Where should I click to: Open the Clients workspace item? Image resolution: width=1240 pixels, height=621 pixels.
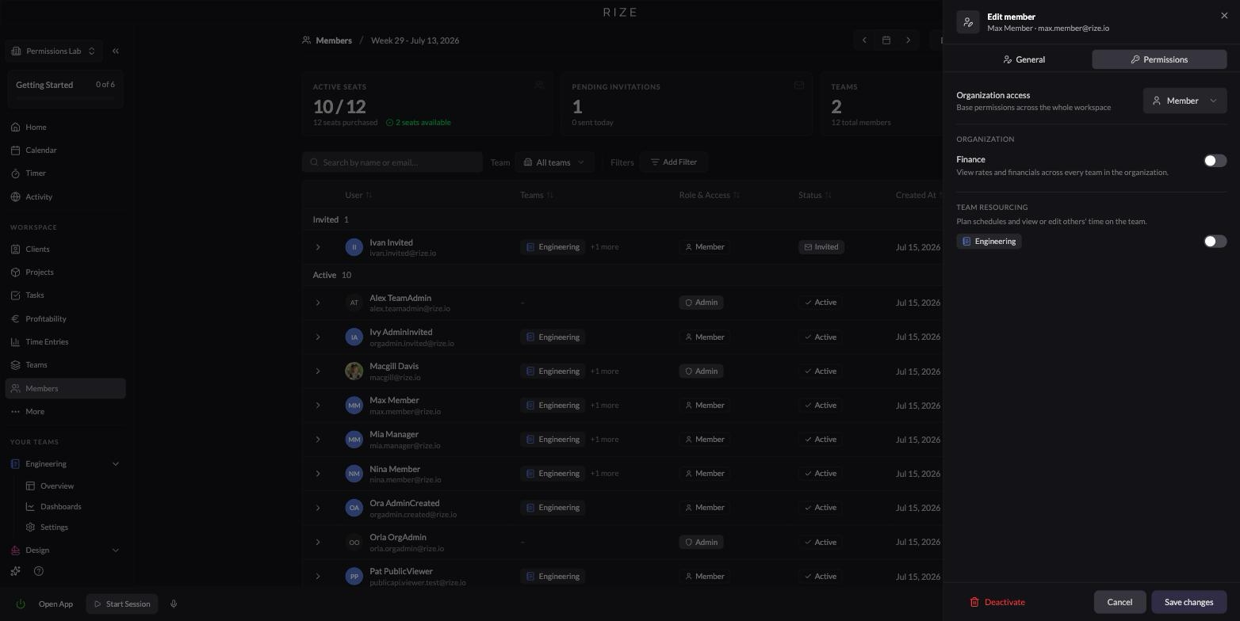pos(65,249)
